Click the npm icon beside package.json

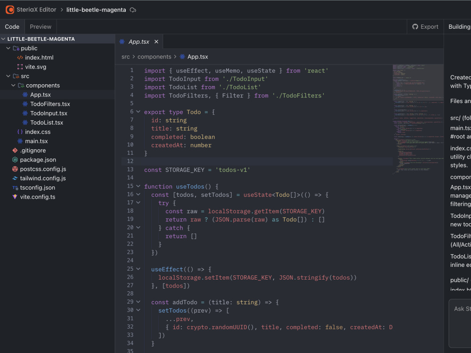pyautogui.click(x=15, y=160)
